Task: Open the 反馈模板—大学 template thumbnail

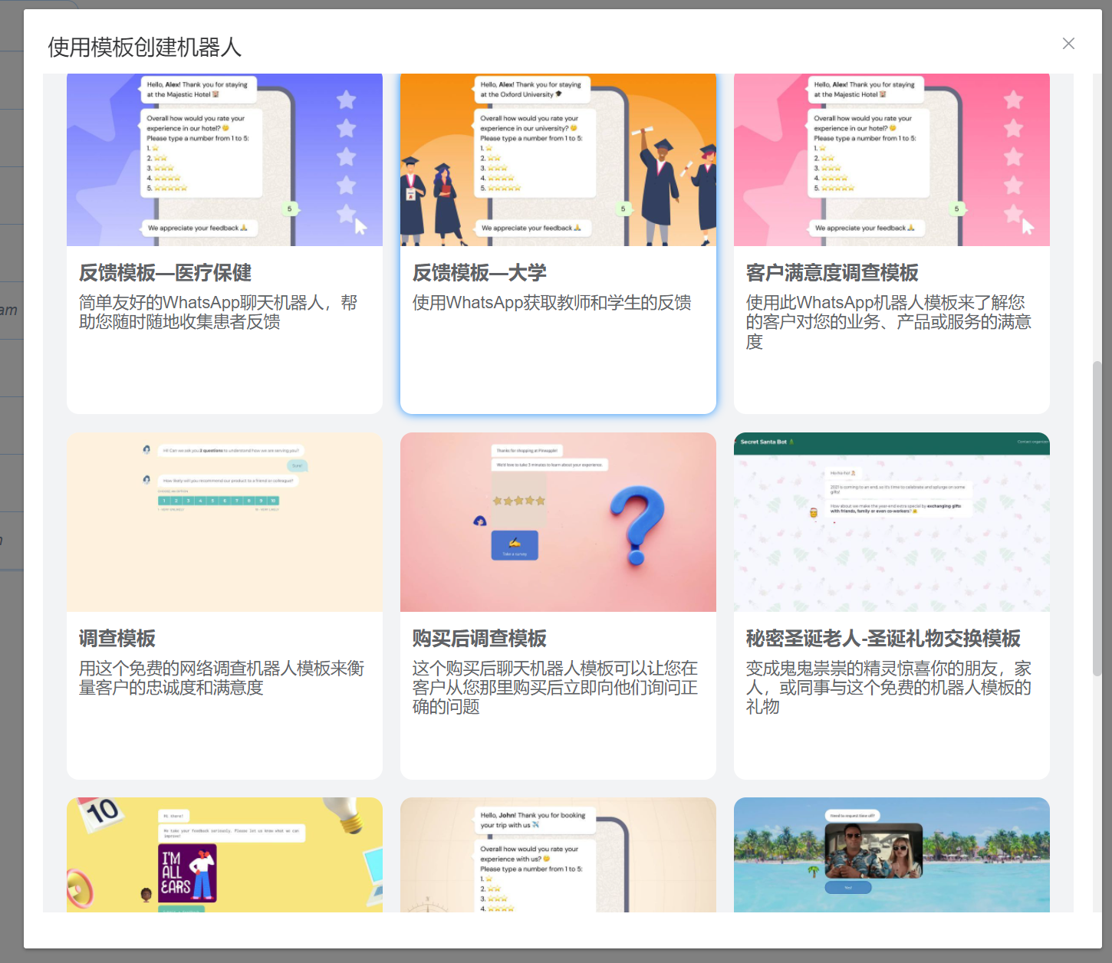Action: pos(558,159)
